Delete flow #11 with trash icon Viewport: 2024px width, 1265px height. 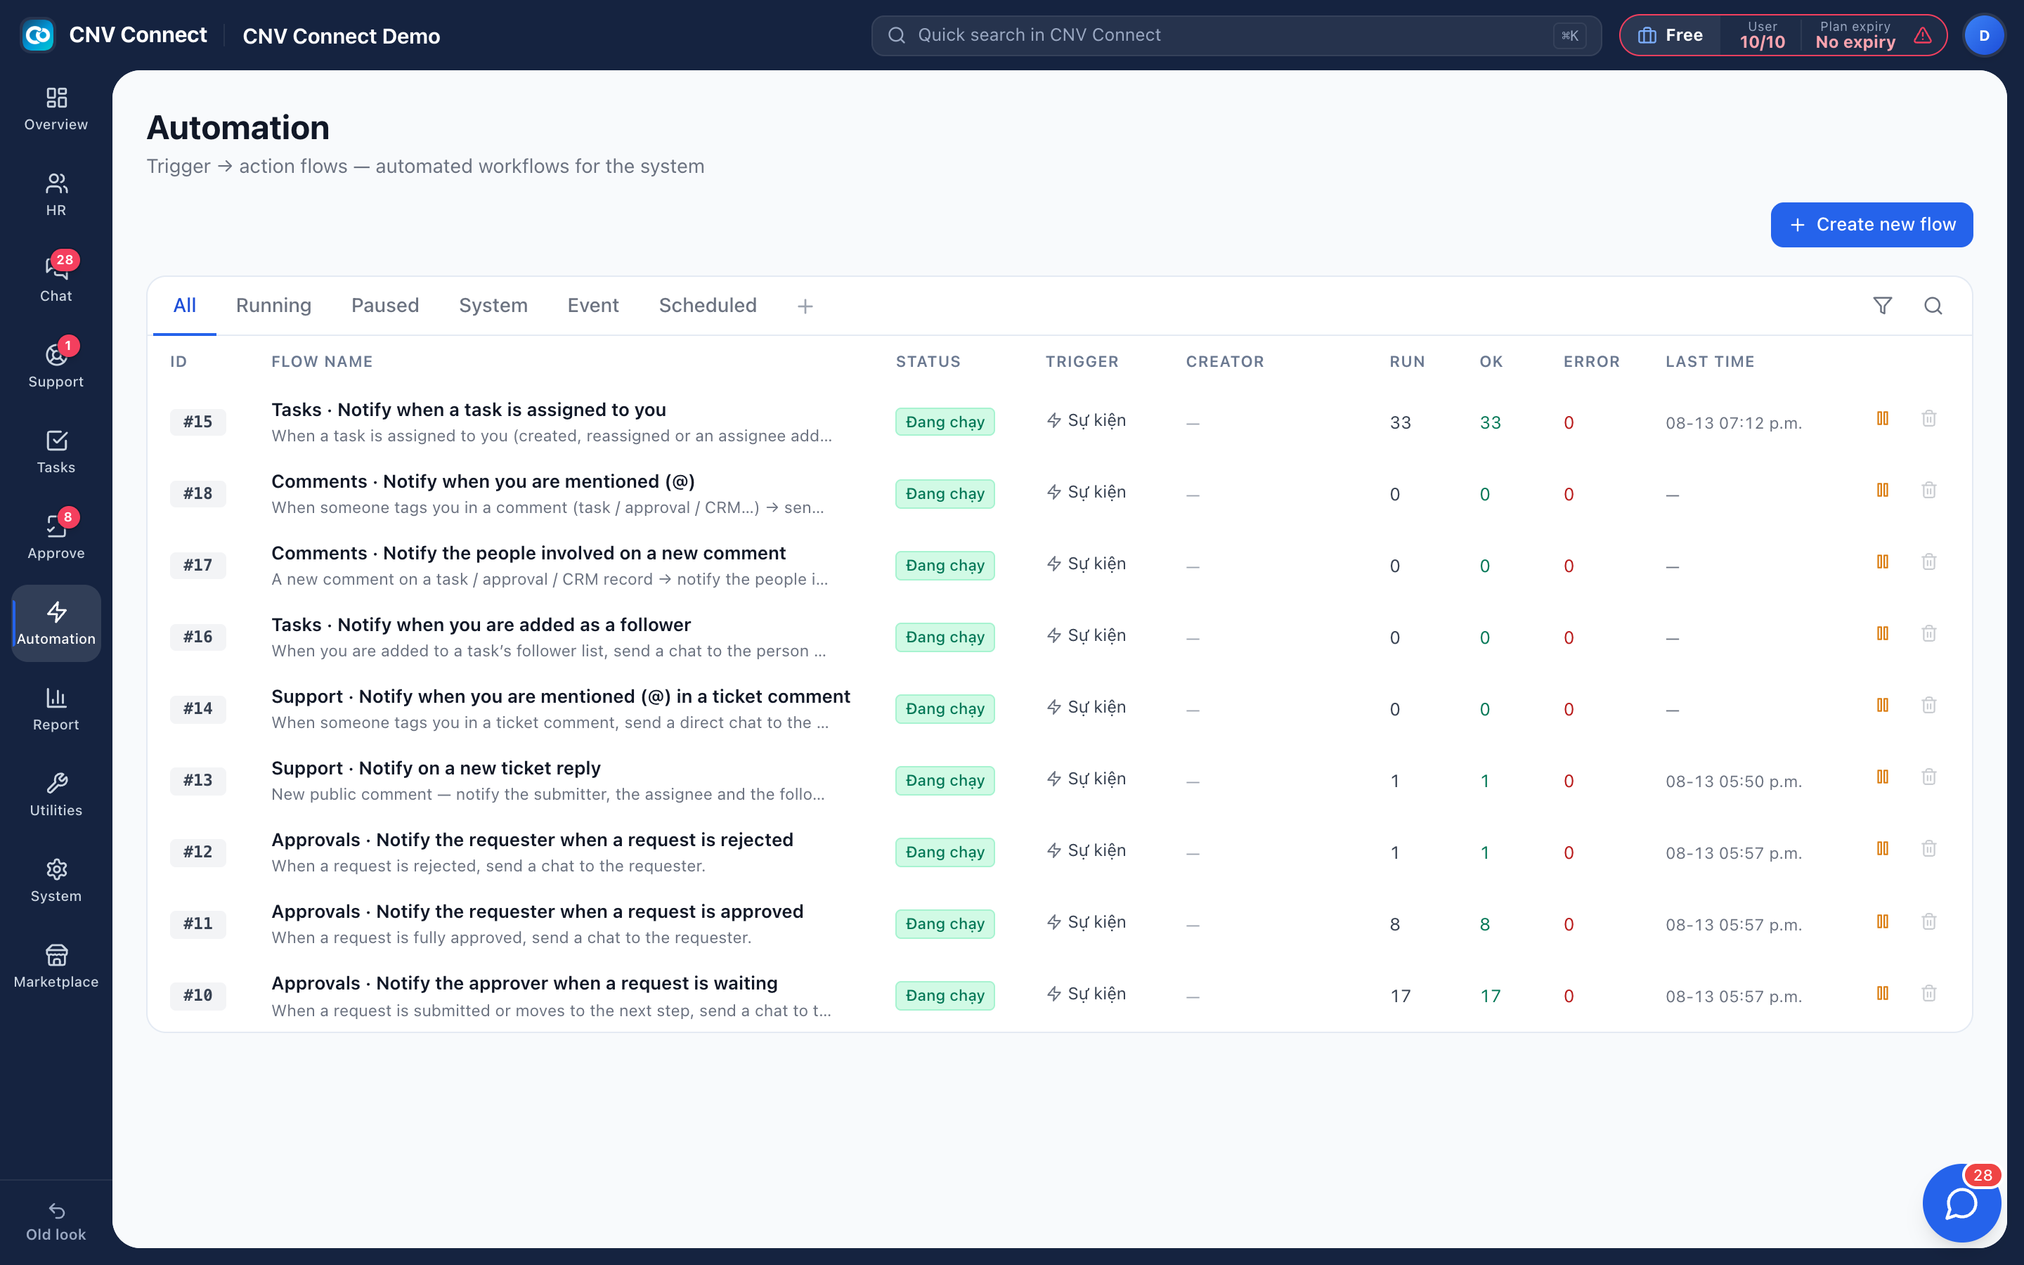(1928, 921)
